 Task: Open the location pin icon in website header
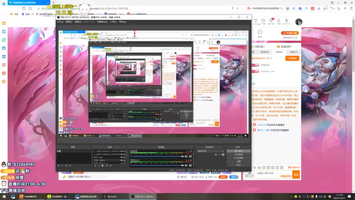[286, 20]
